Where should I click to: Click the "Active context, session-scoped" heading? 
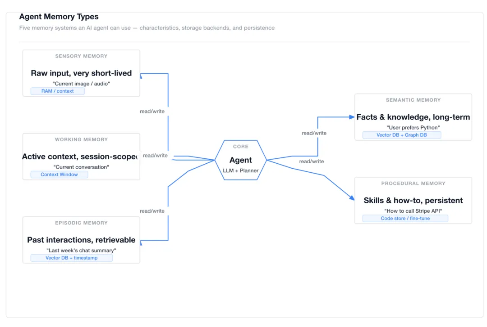coord(80,157)
